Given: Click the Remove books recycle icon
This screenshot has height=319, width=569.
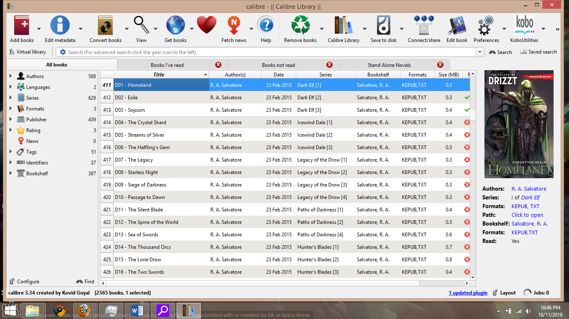Looking at the screenshot, I should (x=300, y=25).
